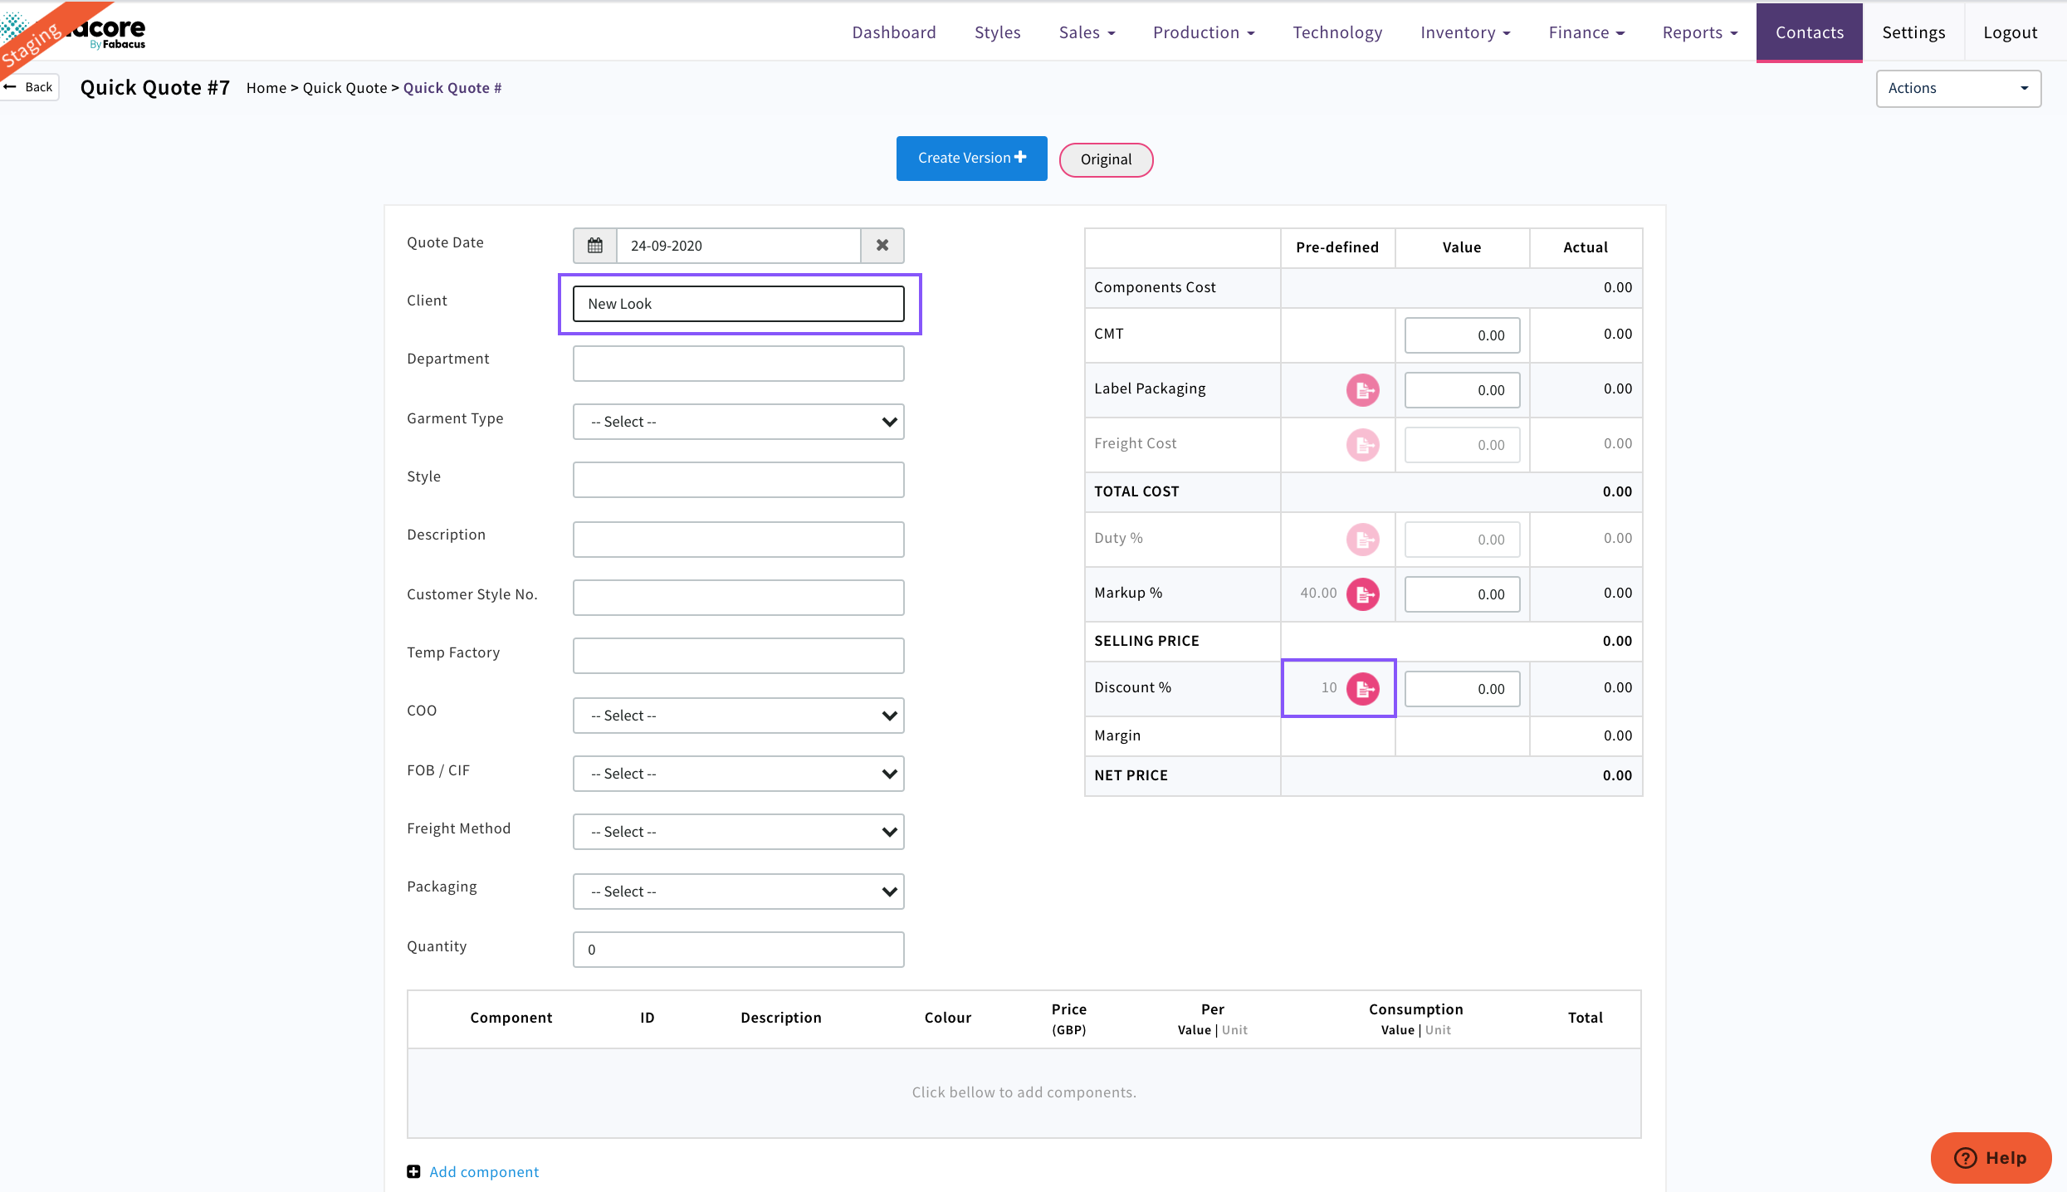Clear the quote date with X icon
This screenshot has height=1192, width=2067.
[882, 246]
